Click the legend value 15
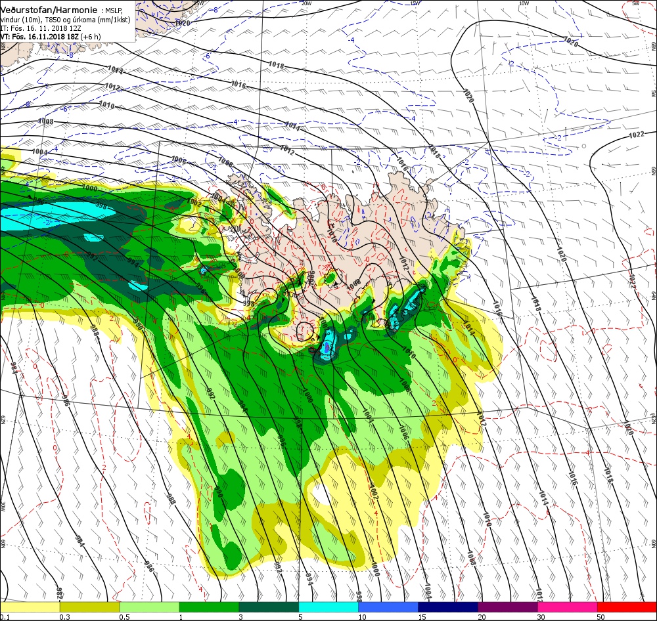This screenshot has width=657, height=621. 422,617
